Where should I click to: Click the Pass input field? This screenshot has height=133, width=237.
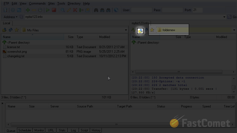click(x=172, y=10)
